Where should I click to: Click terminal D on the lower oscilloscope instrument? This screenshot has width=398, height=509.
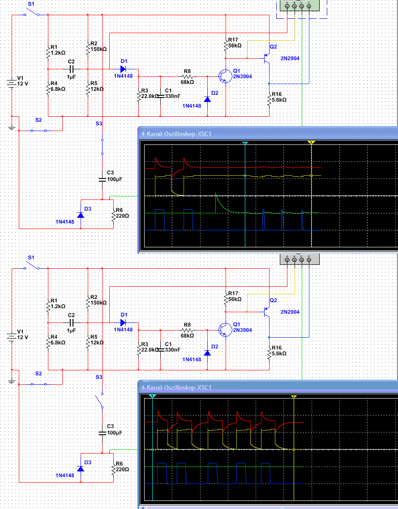309,260
